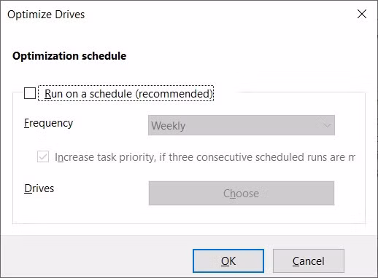This screenshot has height=278, width=378.
Task: Enable the Run on a schedule checkbox
Action: [x=30, y=93]
